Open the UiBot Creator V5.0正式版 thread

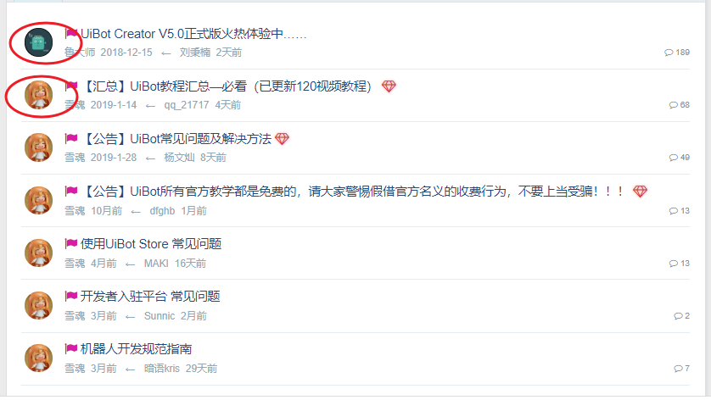(193, 34)
